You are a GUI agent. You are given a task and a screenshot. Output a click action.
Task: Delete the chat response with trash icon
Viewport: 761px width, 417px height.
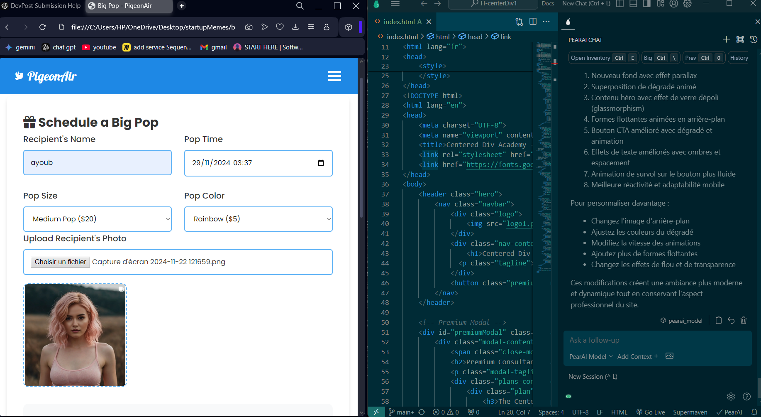point(744,320)
